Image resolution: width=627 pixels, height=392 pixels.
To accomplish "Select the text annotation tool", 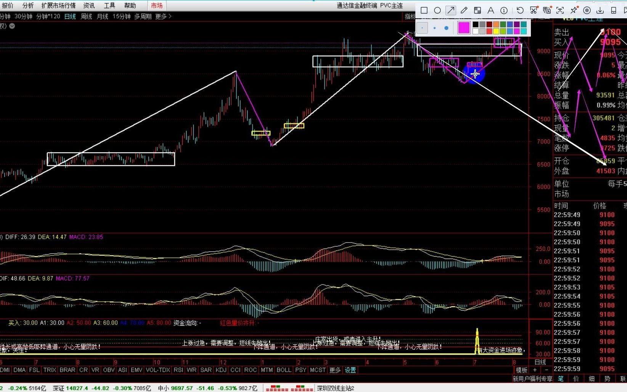I will pyautogui.click(x=491, y=10).
